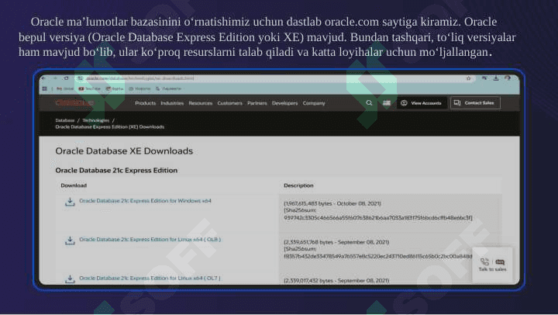
Task: Reload the page with the refresh icon
Action: [66, 78]
